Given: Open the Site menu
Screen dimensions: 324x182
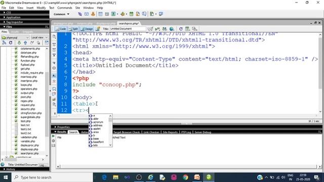Looking at the screenshot, I should [77, 8].
